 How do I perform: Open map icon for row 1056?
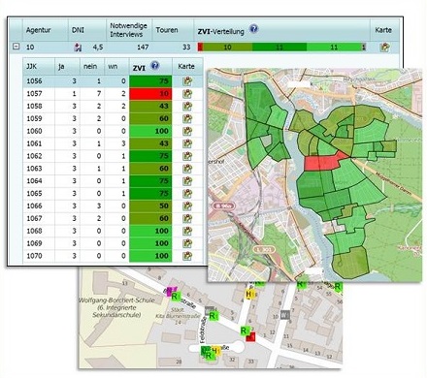coord(187,81)
